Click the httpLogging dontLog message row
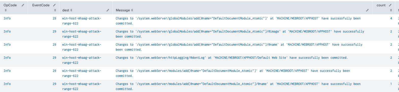This screenshot has width=399, height=92. 232,57
